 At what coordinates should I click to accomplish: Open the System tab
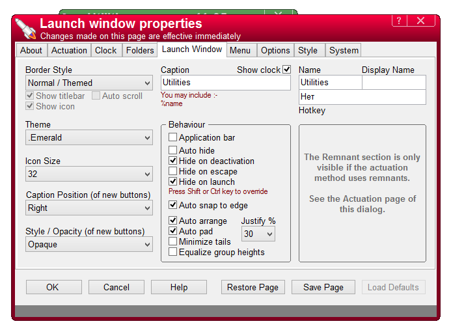coord(344,50)
